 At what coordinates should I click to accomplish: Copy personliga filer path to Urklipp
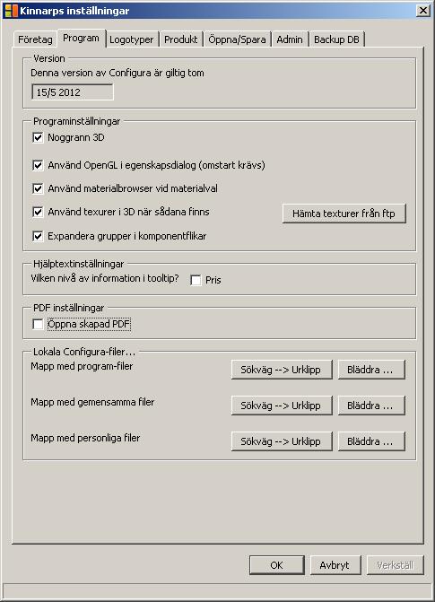pos(282,441)
